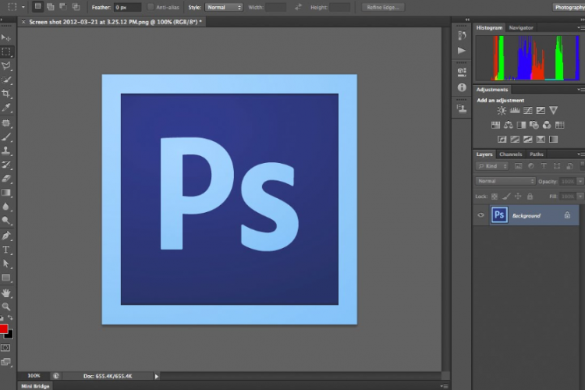The image size is (585, 390).
Task: Toggle filter for type layers
Action: click(544, 166)
